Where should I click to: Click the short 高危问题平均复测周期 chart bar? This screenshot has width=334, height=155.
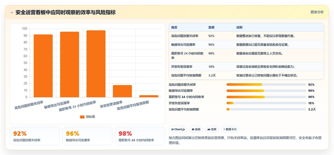coord(149,96)
